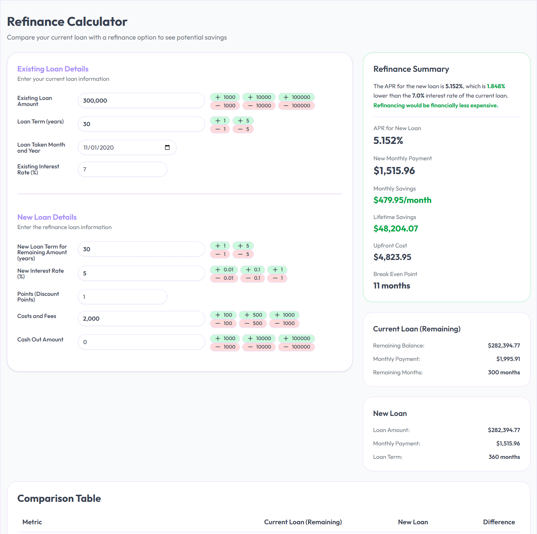Increase New Interest Rate by 1

(x=277, y=269)
